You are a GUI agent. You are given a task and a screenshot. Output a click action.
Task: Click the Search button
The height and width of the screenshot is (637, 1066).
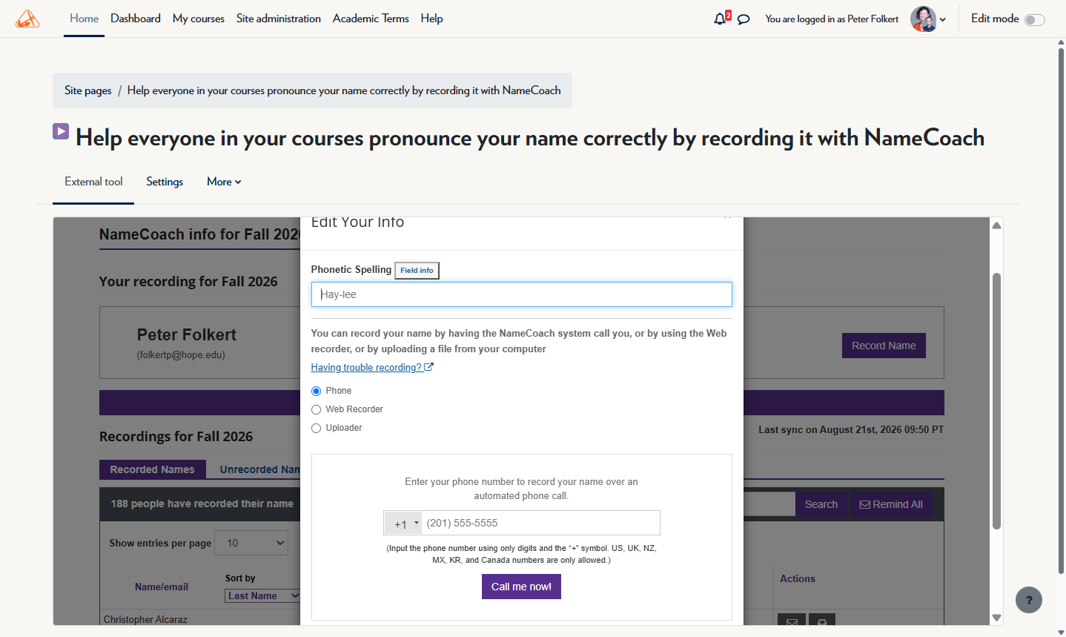821,504
